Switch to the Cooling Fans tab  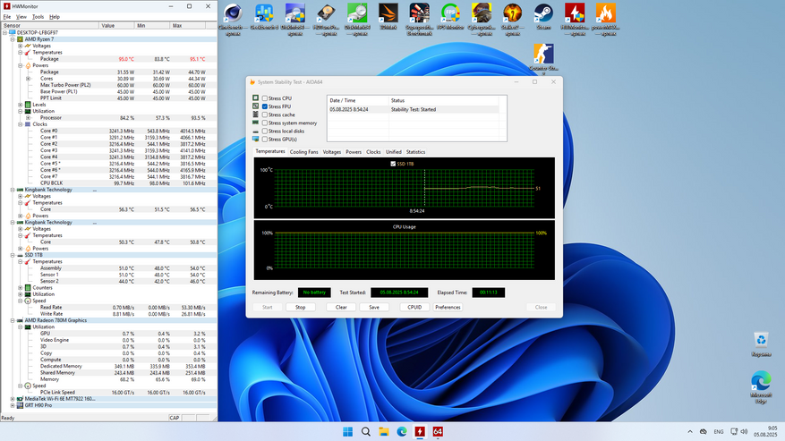pos(303,152)
